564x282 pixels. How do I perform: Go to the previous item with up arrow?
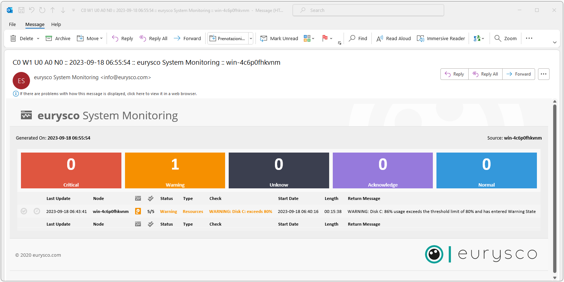point(53,10)
